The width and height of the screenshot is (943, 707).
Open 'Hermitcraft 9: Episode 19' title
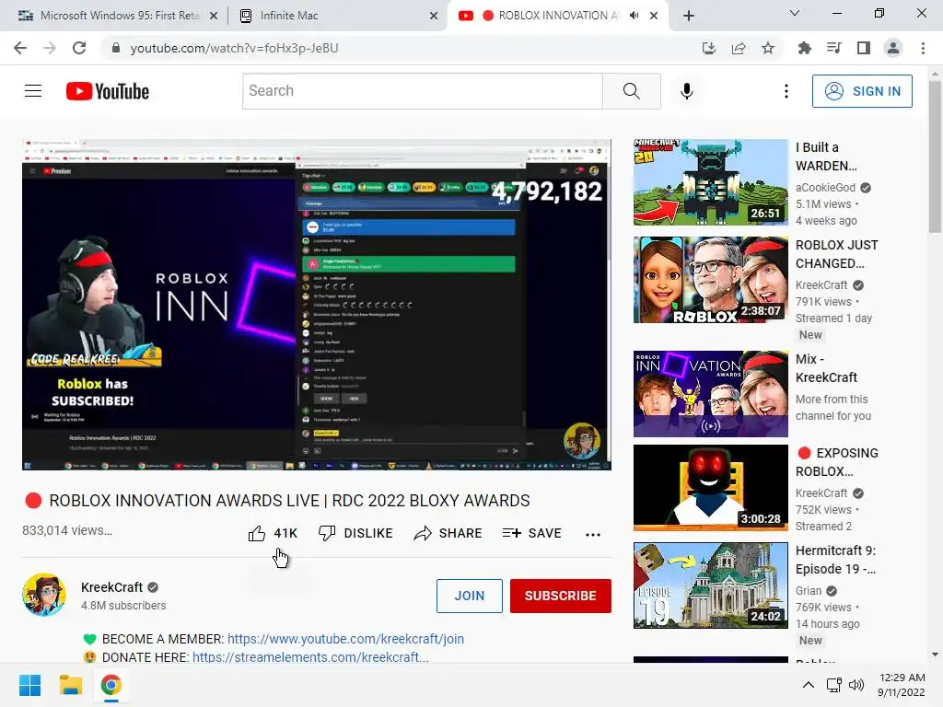point(835,560)
